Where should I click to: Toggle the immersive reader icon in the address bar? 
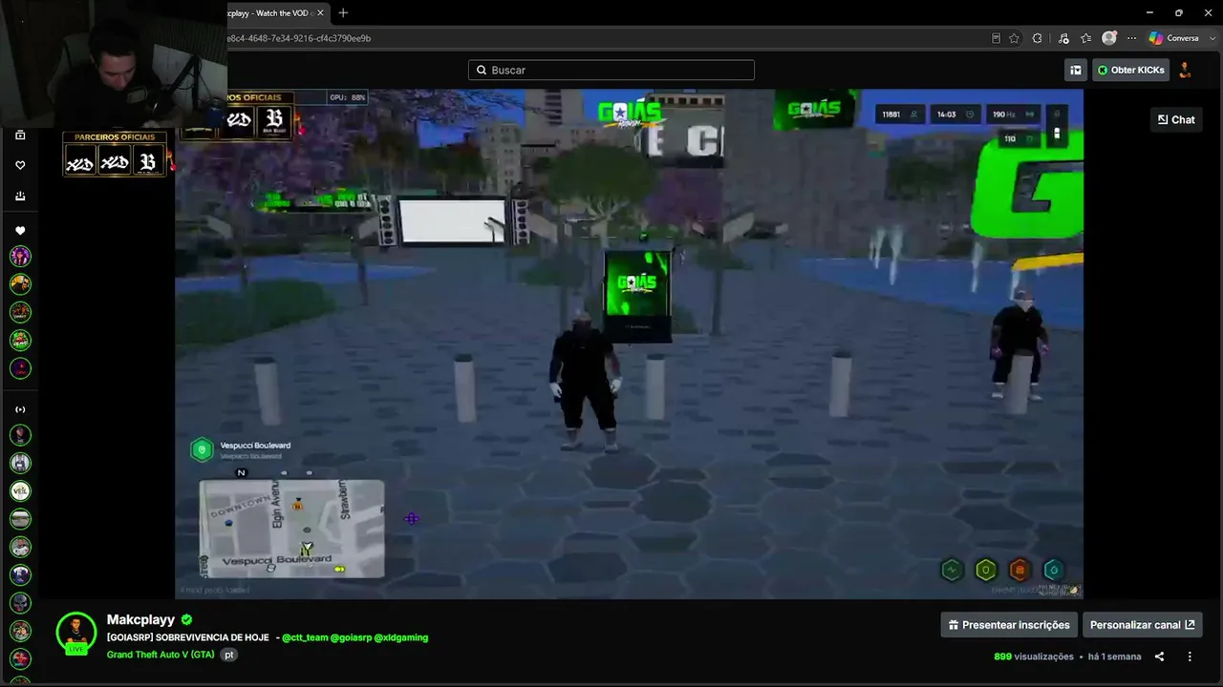(996, 38)
